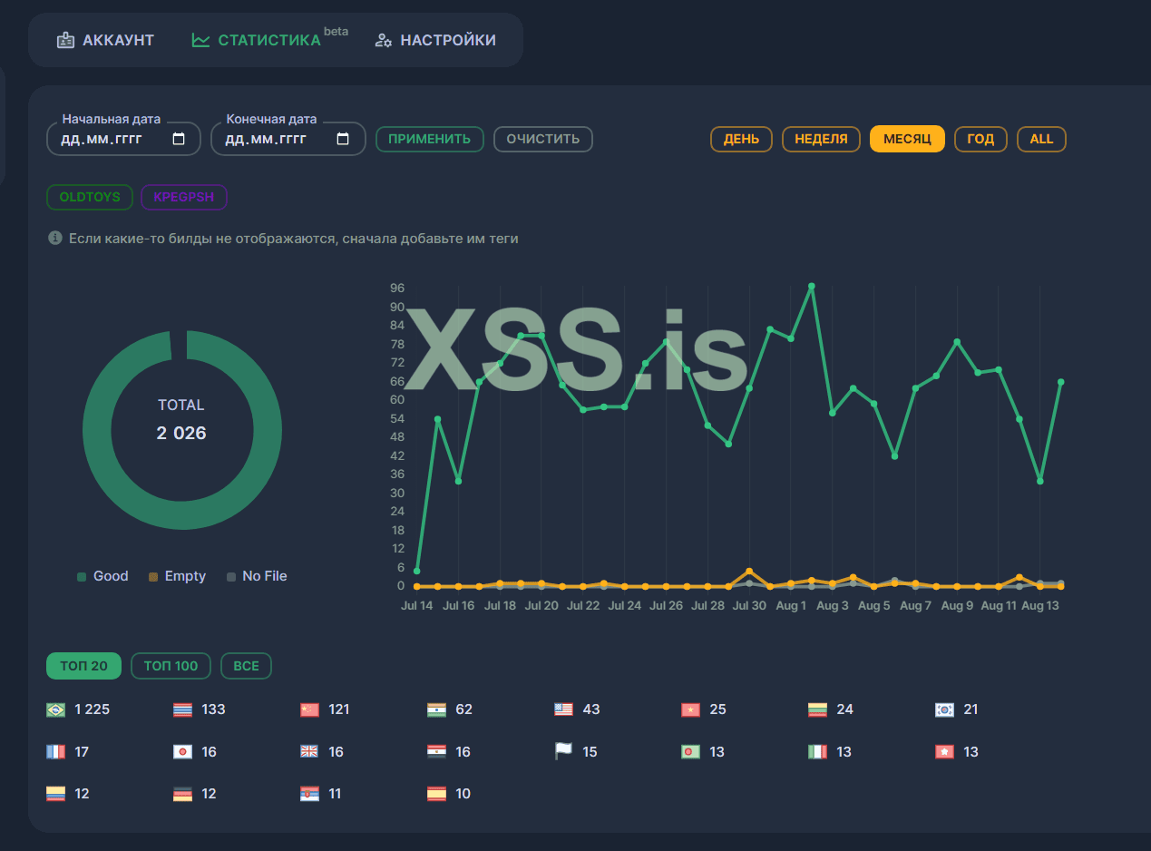The image size is (1151, 851).
Task: Click the statistics chart line icon
Action: tap(200, 40)
